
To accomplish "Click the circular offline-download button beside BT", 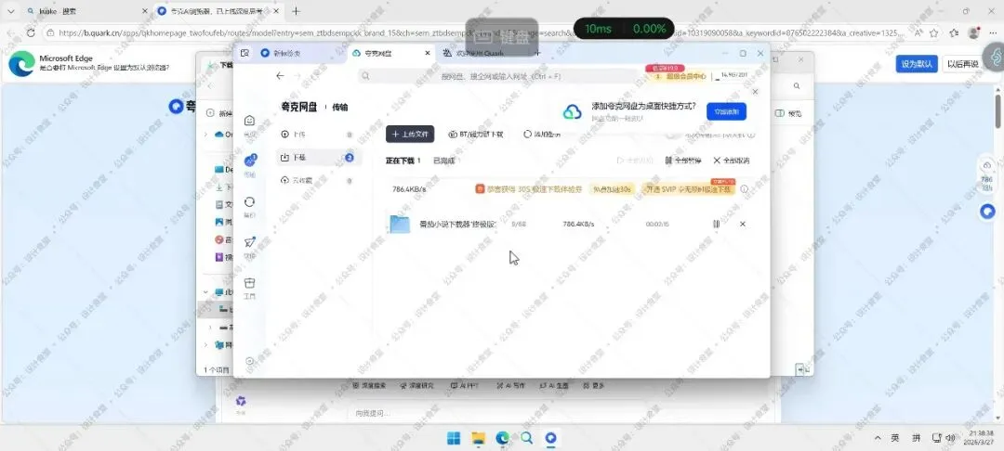I will coord(542,135).
